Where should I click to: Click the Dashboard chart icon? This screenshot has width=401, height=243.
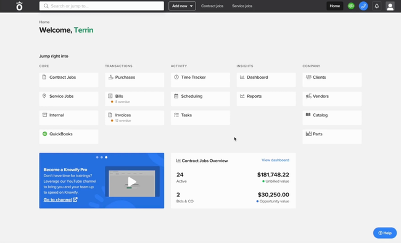point(242,77)
